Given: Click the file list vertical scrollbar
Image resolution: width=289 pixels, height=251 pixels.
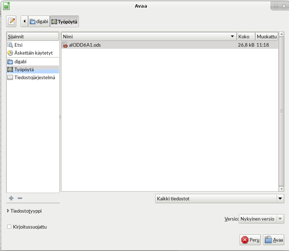Looking at the screenshot, I should click(281, 111).
